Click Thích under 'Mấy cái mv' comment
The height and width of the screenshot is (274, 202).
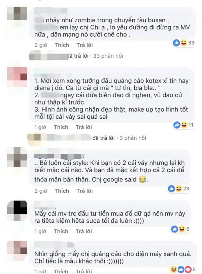(61, 231)
